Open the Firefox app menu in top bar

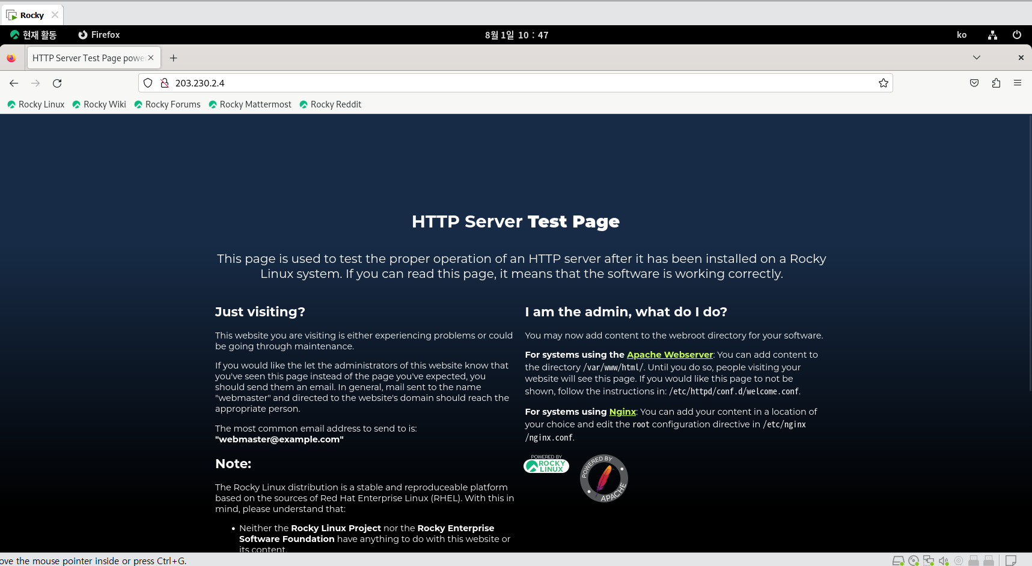(x=99, y=35)
